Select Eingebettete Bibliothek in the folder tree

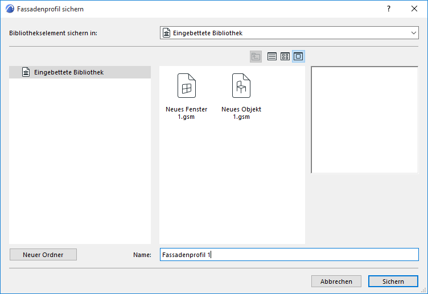[80, 72]
